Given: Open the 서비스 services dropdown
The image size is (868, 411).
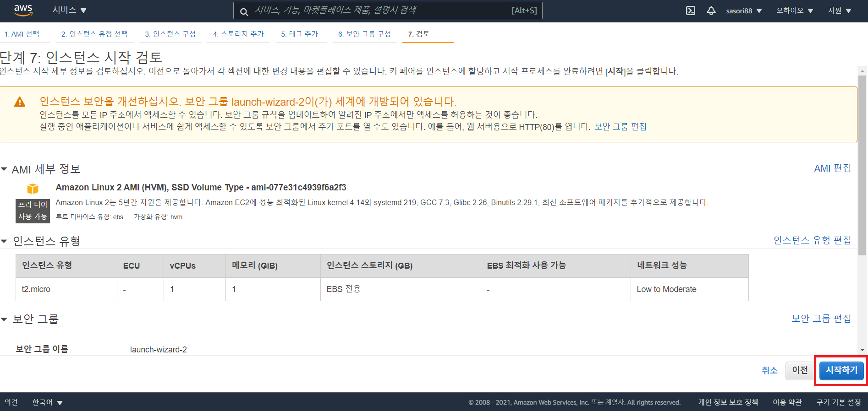Looking at the screenshot, I should click(69, 10).
